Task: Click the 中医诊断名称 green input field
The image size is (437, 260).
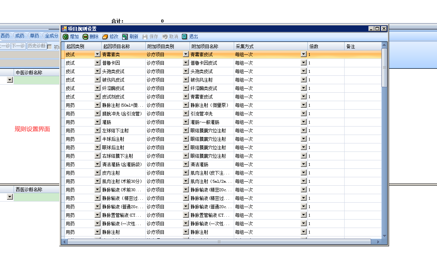Action: pos(36,80)
